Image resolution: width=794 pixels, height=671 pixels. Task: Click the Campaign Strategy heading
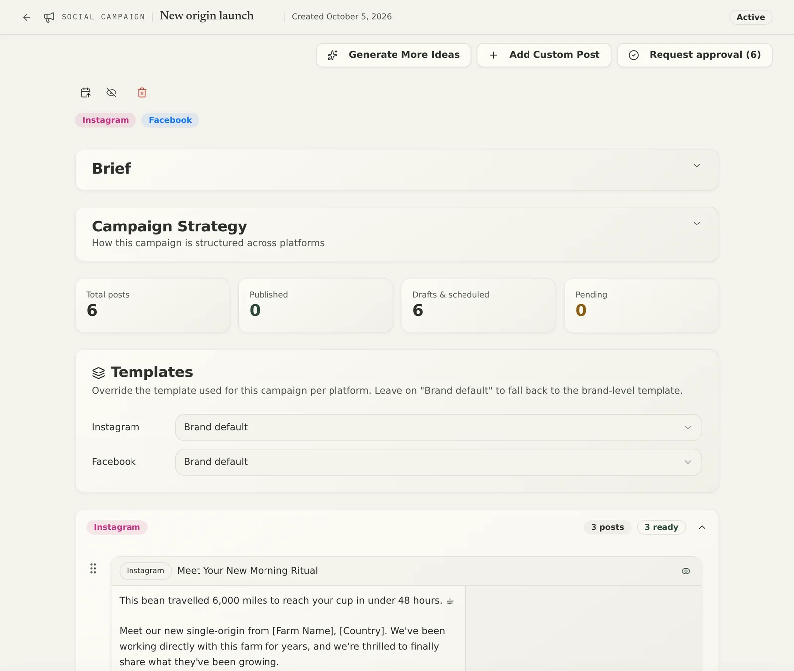pyautogui.click(x=169, y=226)
